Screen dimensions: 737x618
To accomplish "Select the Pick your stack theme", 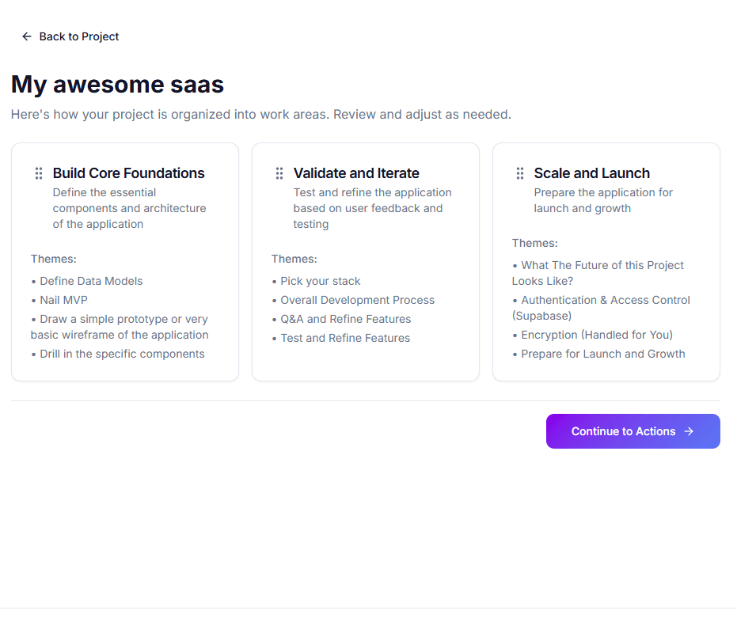I will point(320,281).
